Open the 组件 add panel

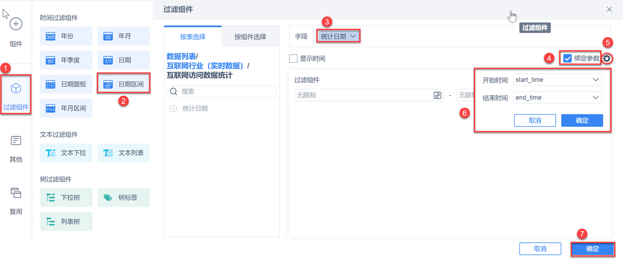tap(16, 32)
